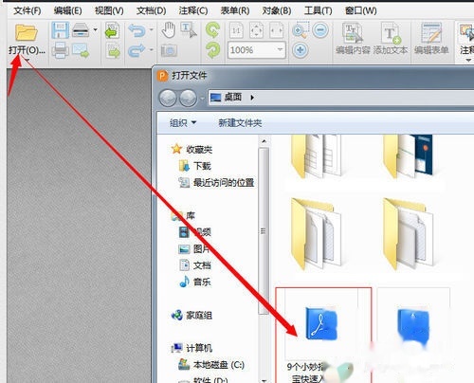Open the 编辑(E) menu

67,11
